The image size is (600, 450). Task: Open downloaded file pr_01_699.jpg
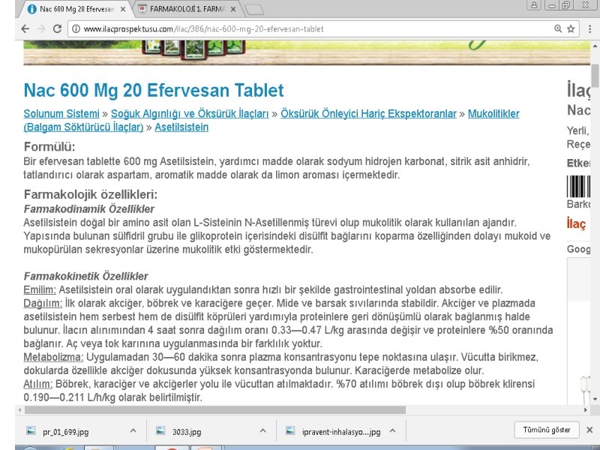click(x=65, y=432)
